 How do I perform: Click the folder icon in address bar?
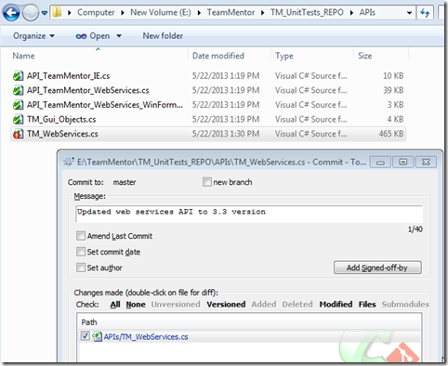(x=57, y=12)
